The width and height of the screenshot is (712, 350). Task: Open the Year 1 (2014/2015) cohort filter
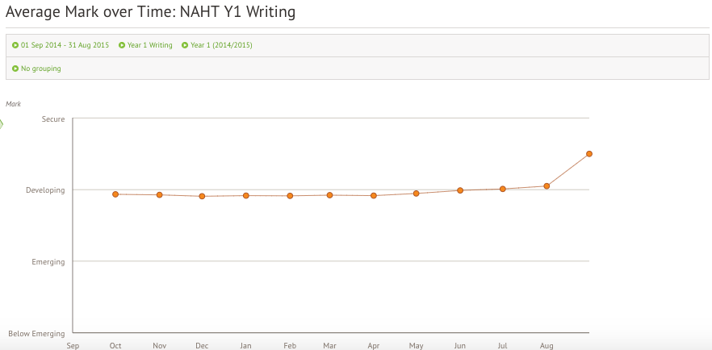[221, 45]
